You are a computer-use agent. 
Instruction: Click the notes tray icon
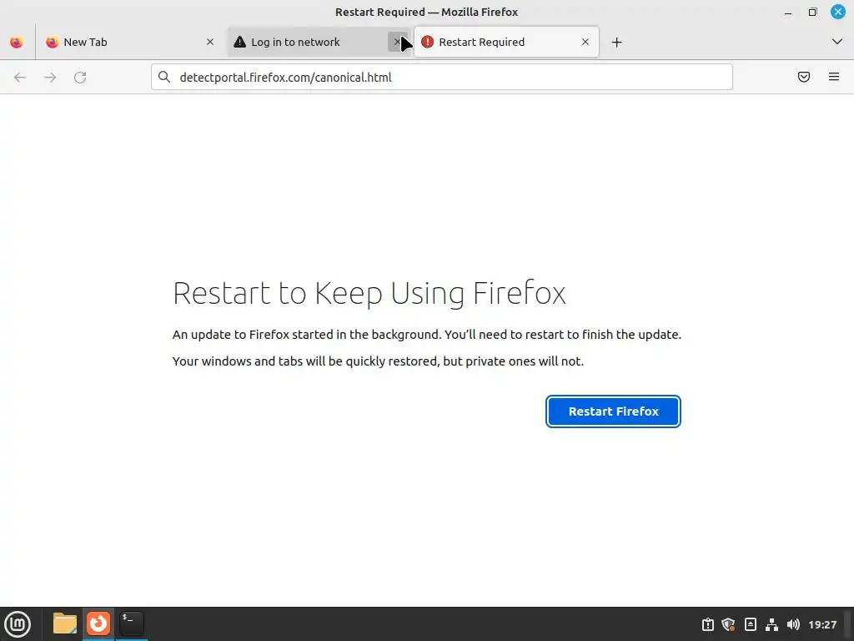point(751,624)
